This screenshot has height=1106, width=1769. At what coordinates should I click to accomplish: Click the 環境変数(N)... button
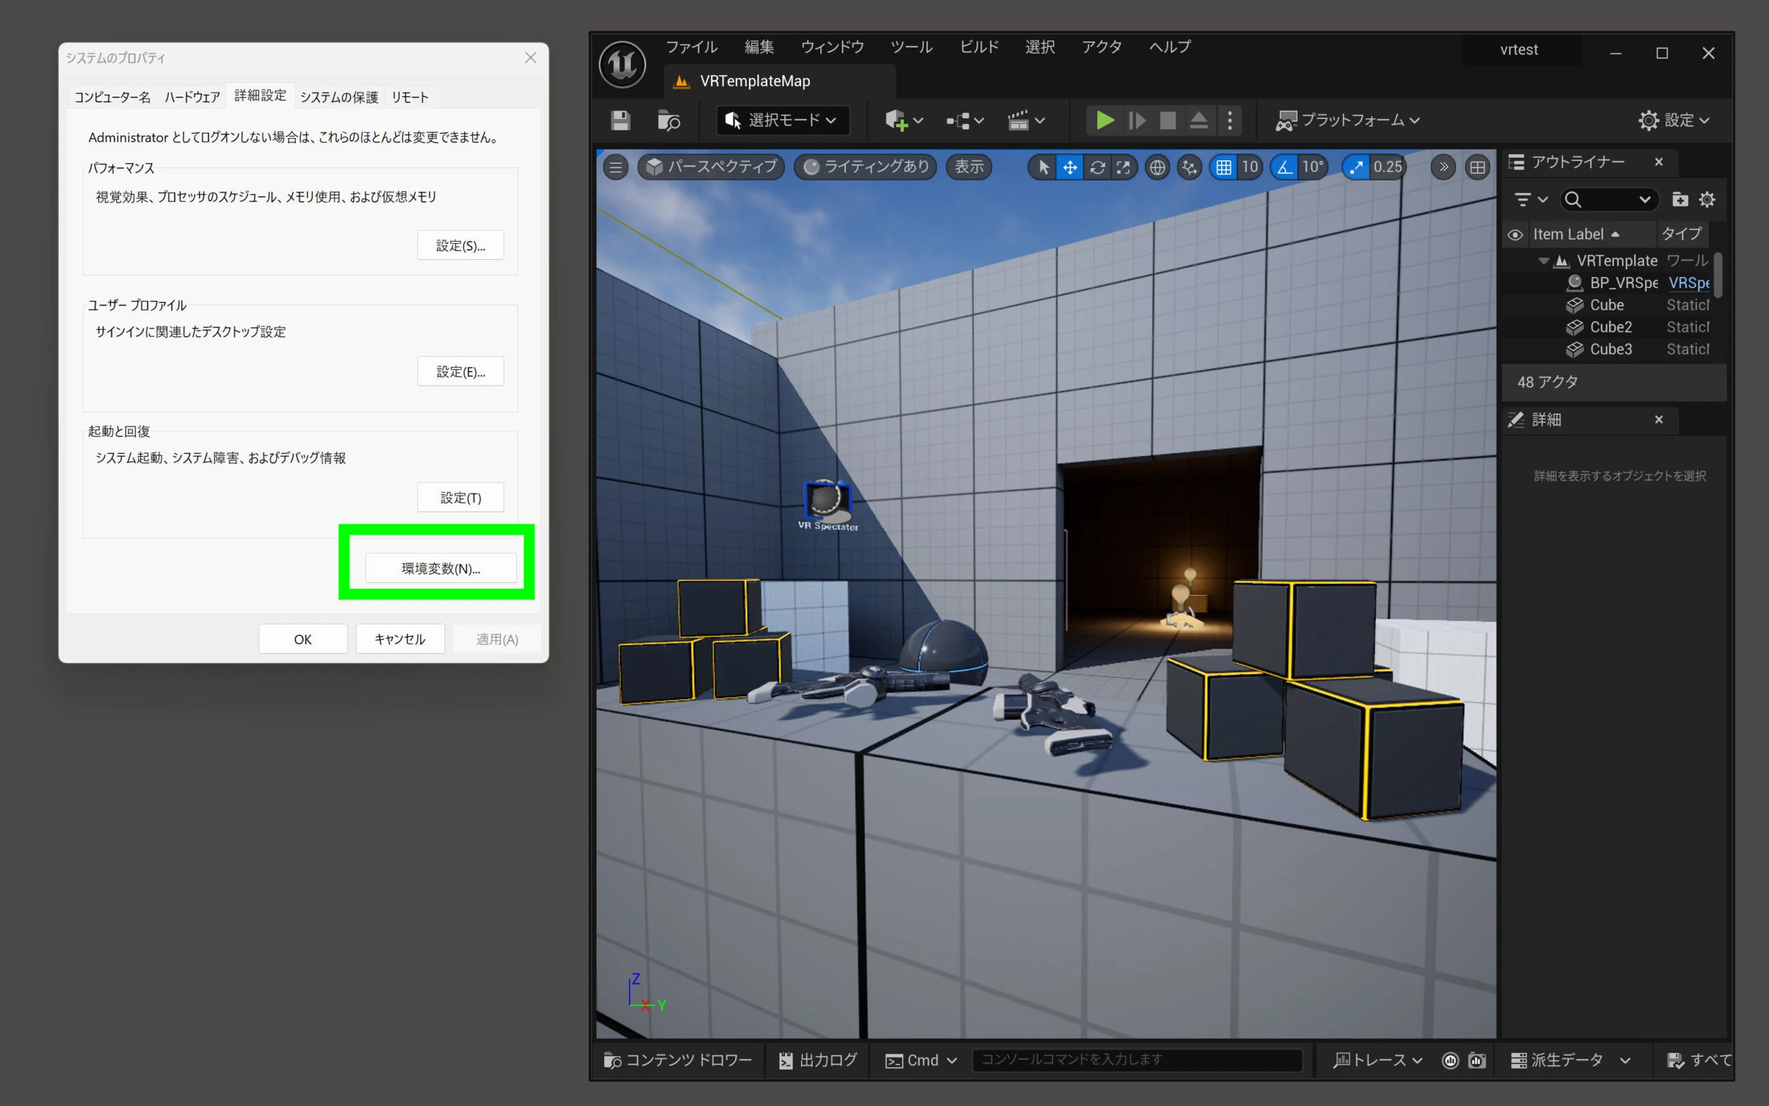pos(441,568)
